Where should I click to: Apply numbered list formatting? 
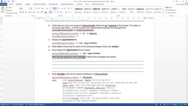pyautogui.click(x=54, y=9)
